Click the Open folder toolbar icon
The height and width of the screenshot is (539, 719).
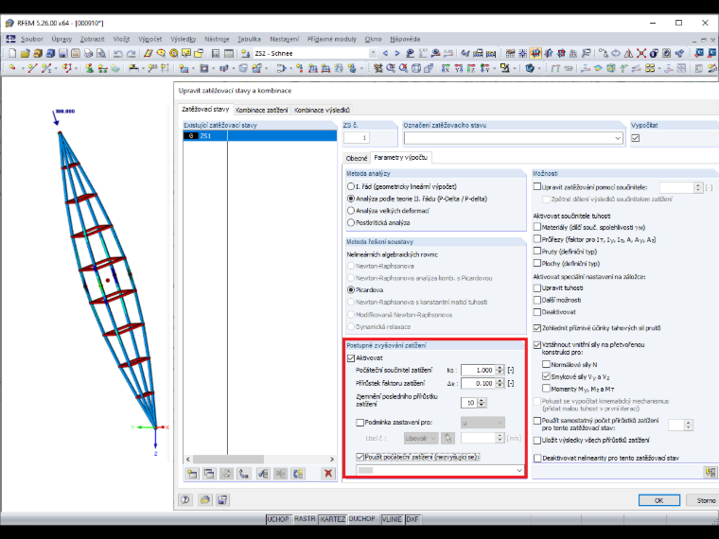[25, 54]
